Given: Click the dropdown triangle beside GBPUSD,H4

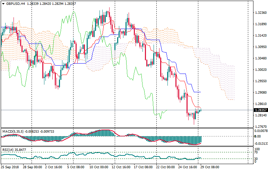Looking at the screenshot, I should (3, 4).
